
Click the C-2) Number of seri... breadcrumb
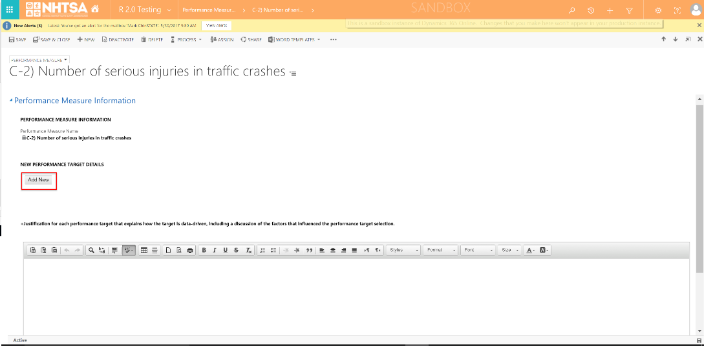[279, 10]
